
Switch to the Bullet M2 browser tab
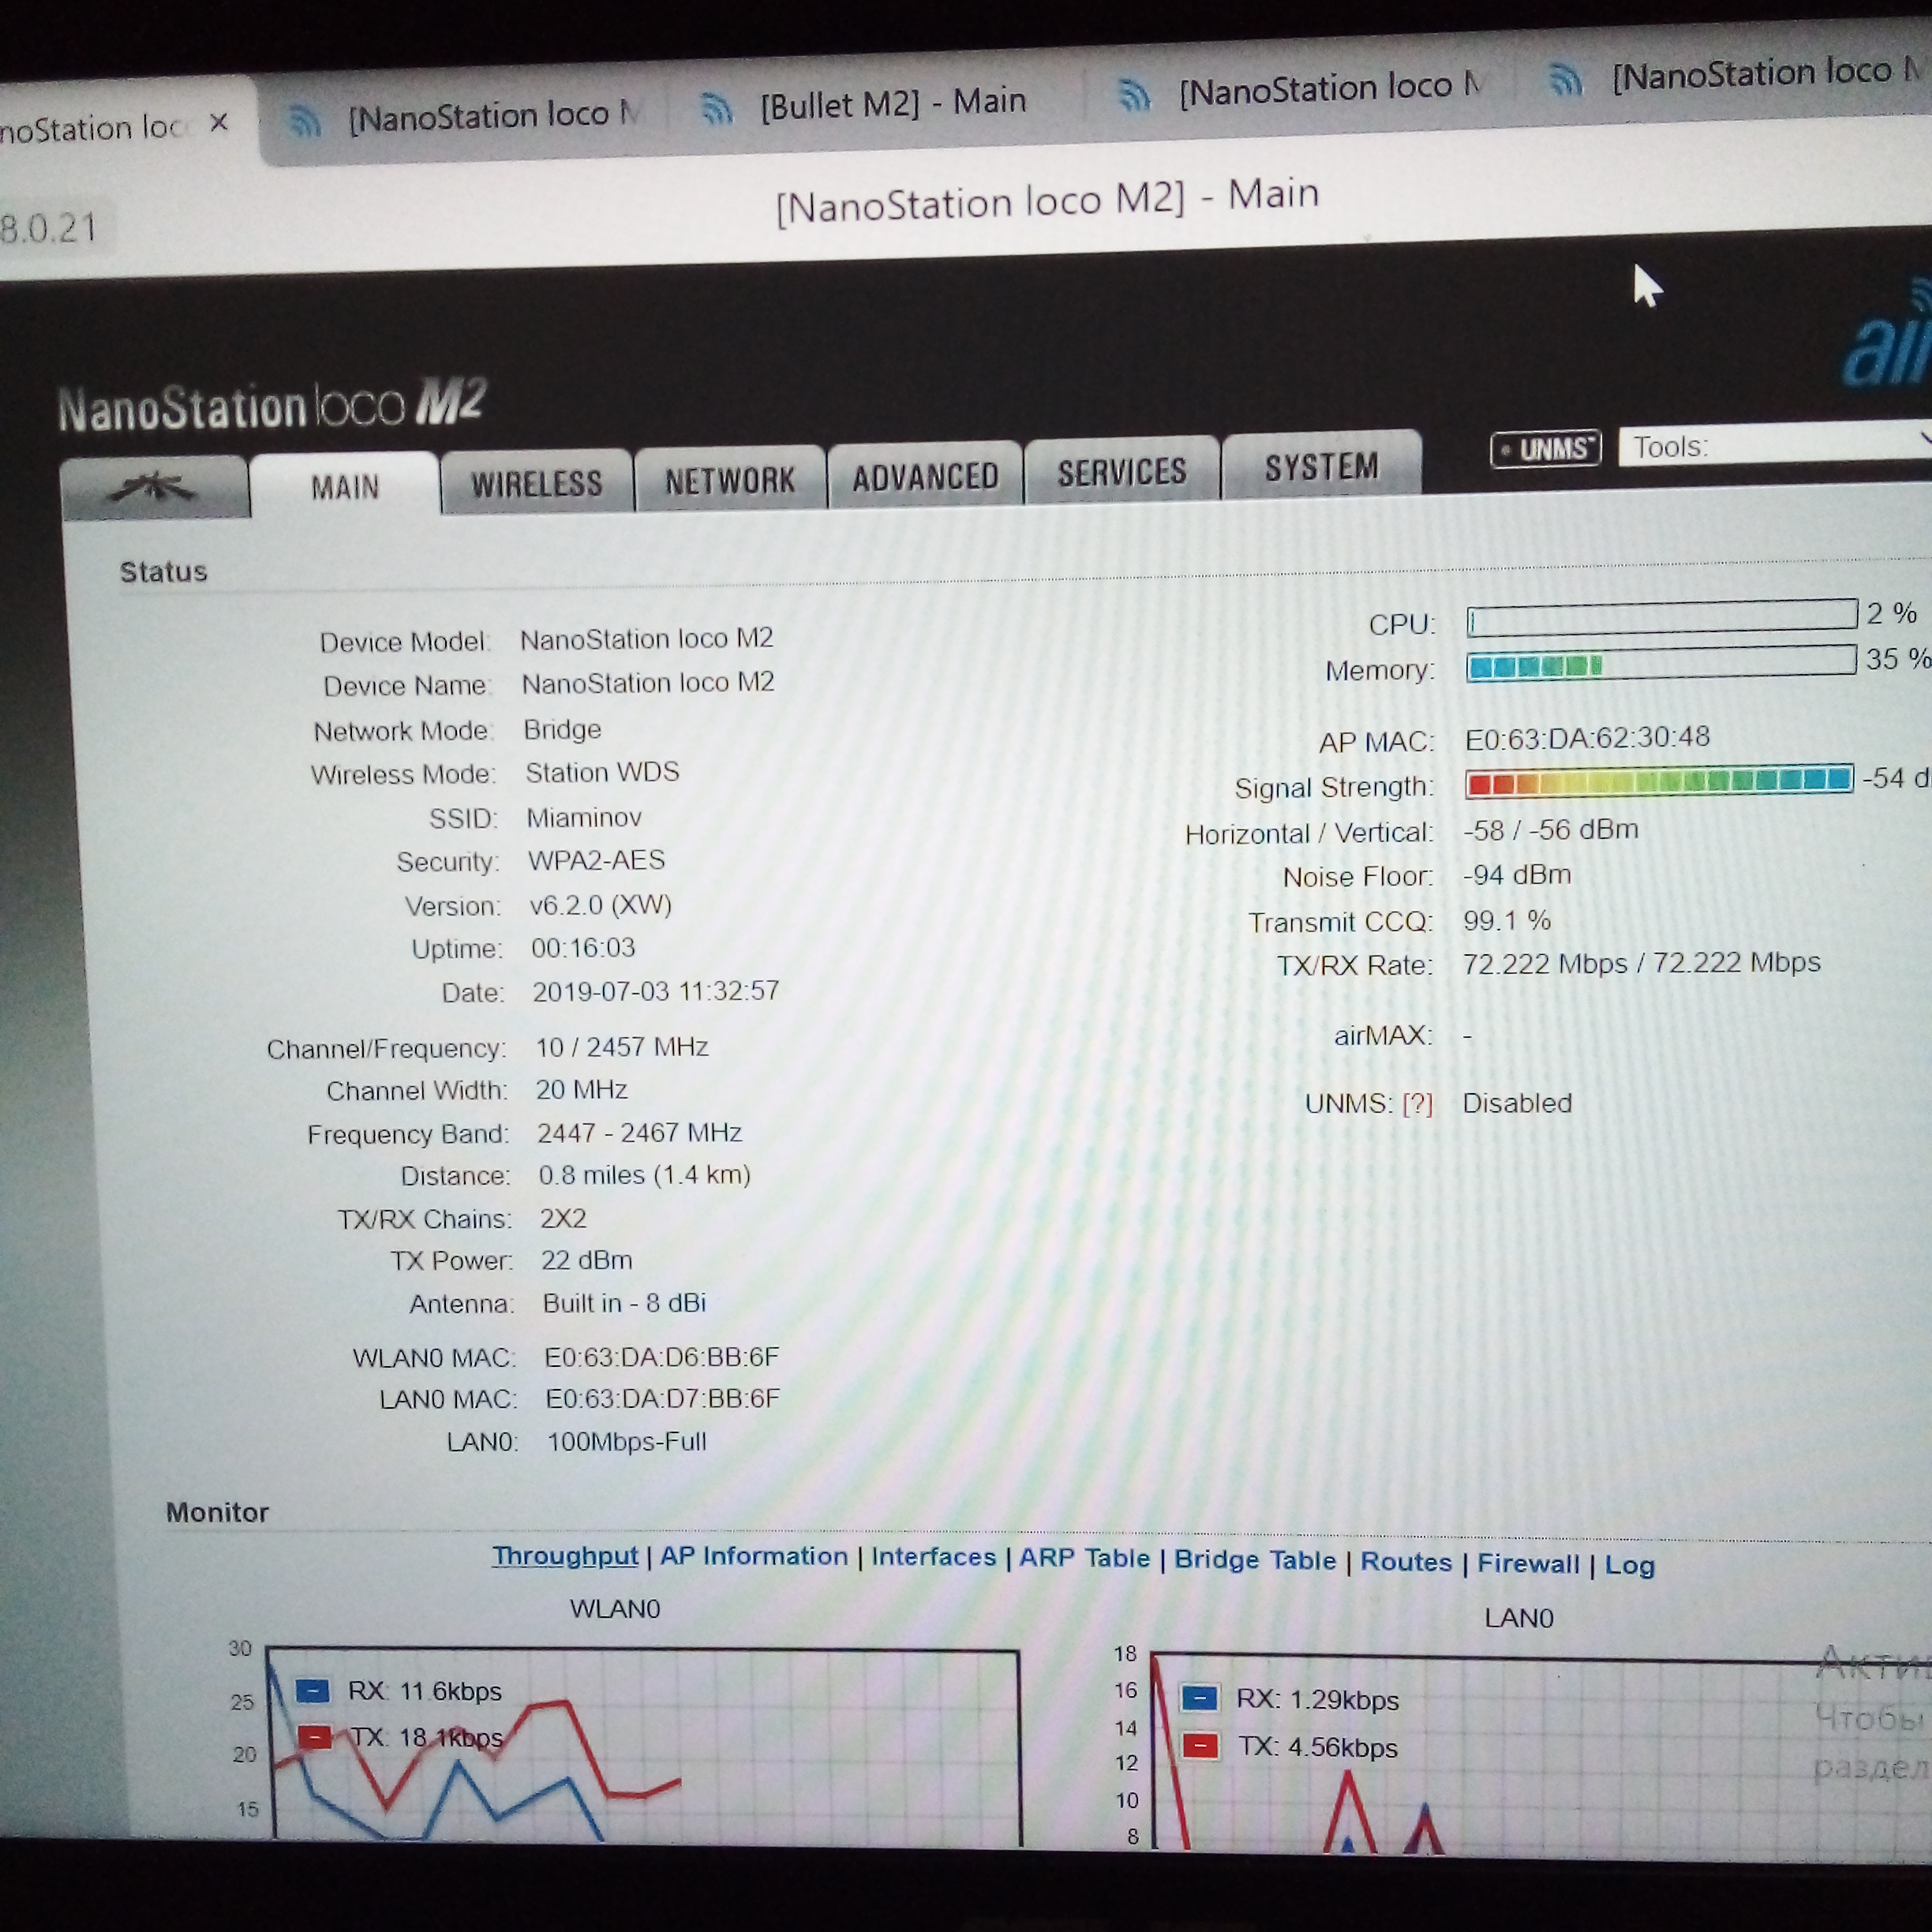click(x=890, y=103)
